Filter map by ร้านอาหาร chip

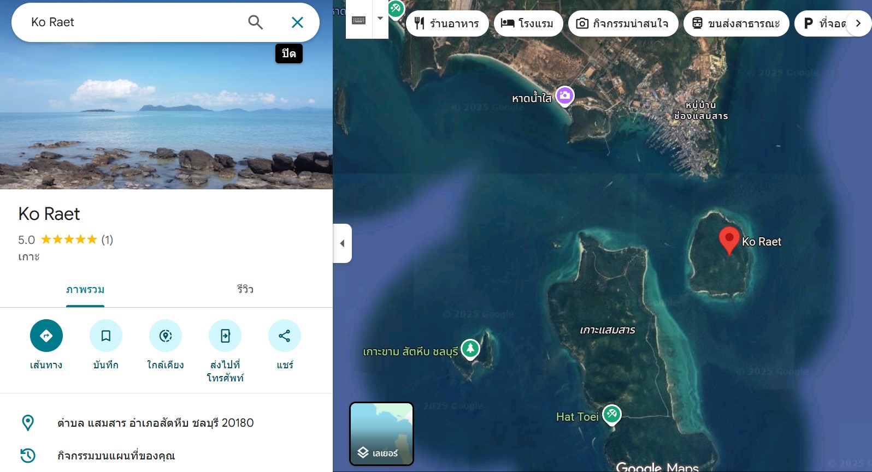447,23
